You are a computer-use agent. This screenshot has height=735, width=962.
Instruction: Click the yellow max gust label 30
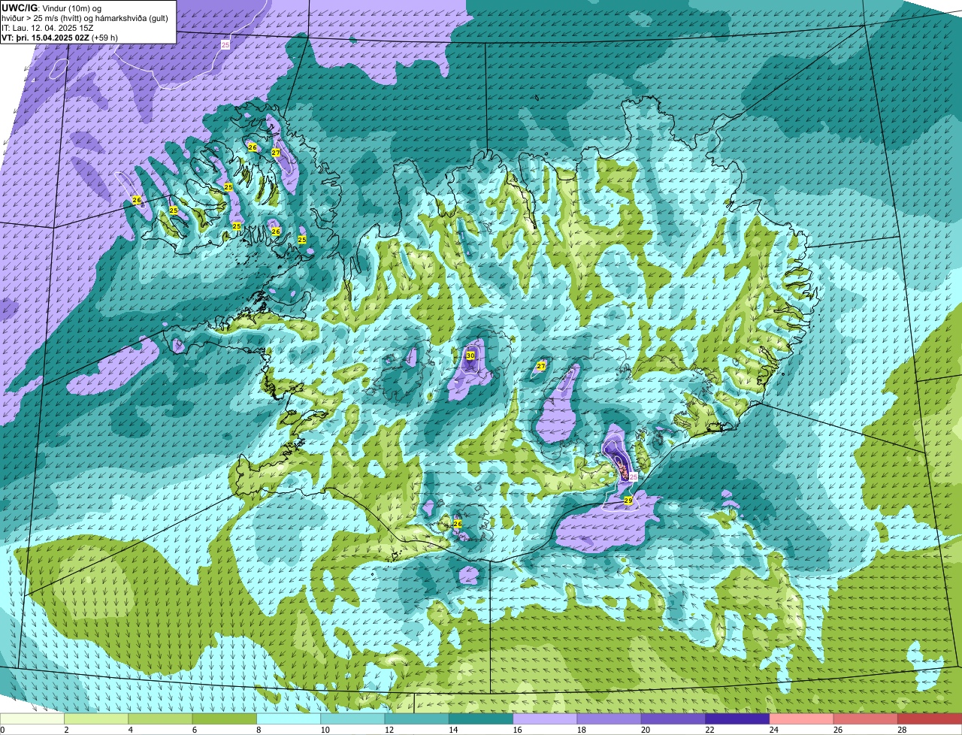pos(470,355)
